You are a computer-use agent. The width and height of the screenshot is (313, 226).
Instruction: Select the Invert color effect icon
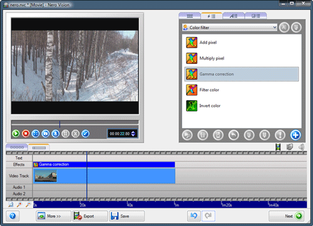tap(192, 106)
